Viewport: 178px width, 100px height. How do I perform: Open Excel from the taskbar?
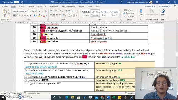[x=114, y=97]
